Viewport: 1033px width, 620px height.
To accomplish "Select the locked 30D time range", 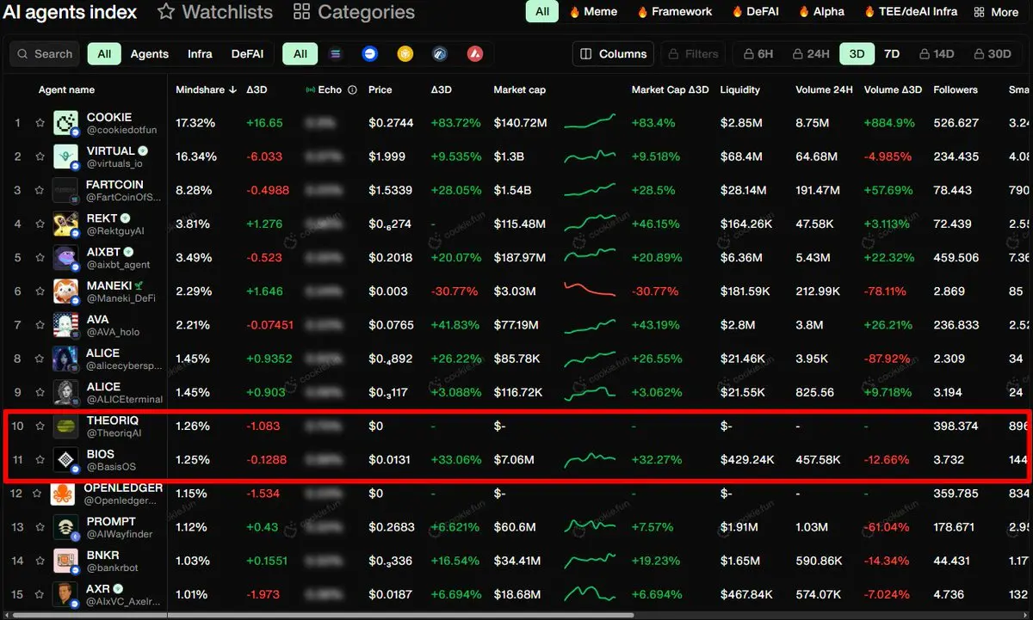I will coord(992,54).
